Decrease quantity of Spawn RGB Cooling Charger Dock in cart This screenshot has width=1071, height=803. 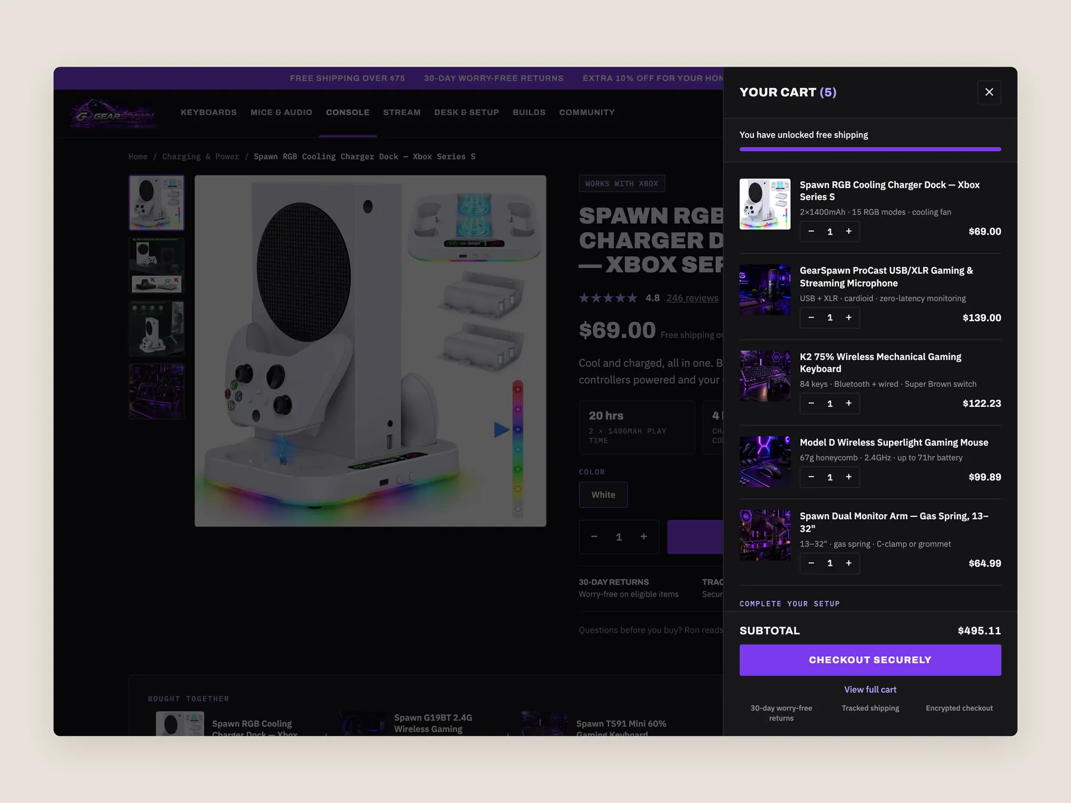tap(811, 231)
